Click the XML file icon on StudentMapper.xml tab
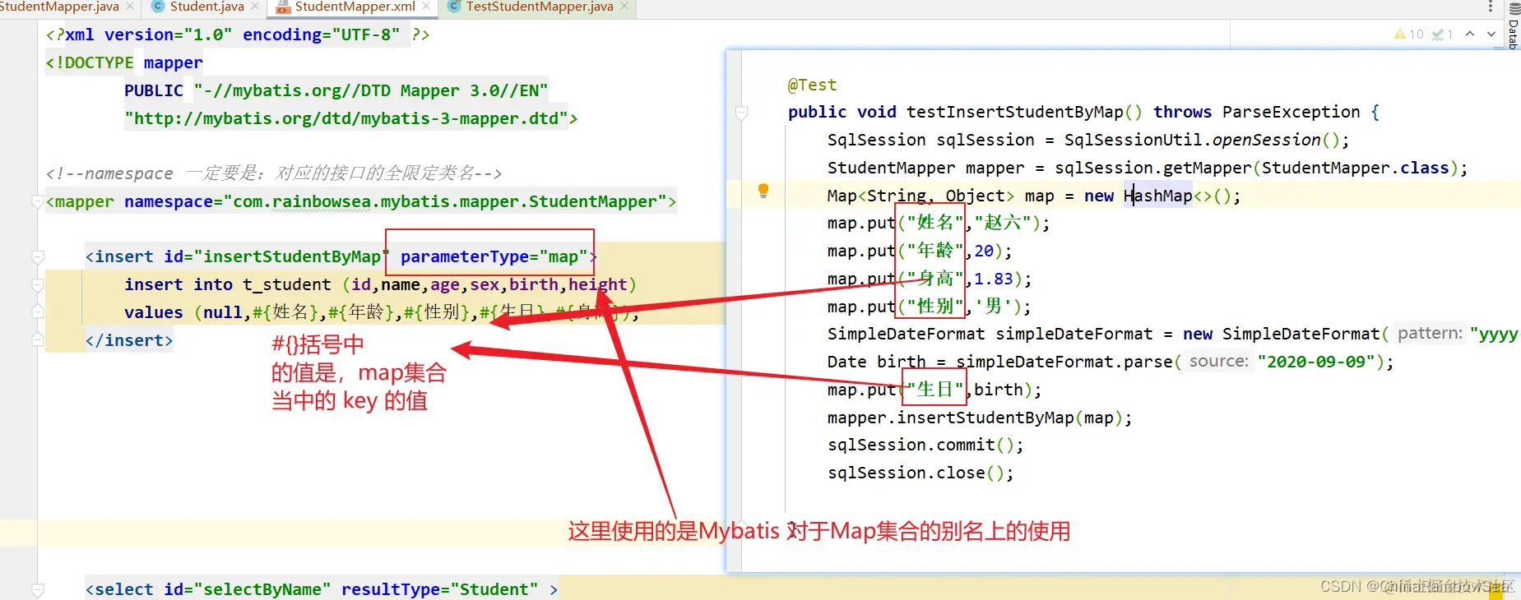Screen dimensions: 1521x600 (282, 7)
